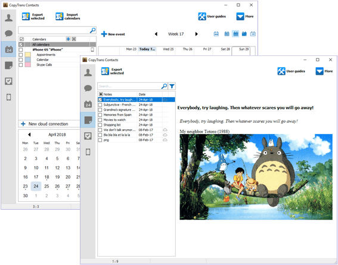Open Calendar section in front window sidebar
The image size is (338, 265).
(x=88, y=104)
